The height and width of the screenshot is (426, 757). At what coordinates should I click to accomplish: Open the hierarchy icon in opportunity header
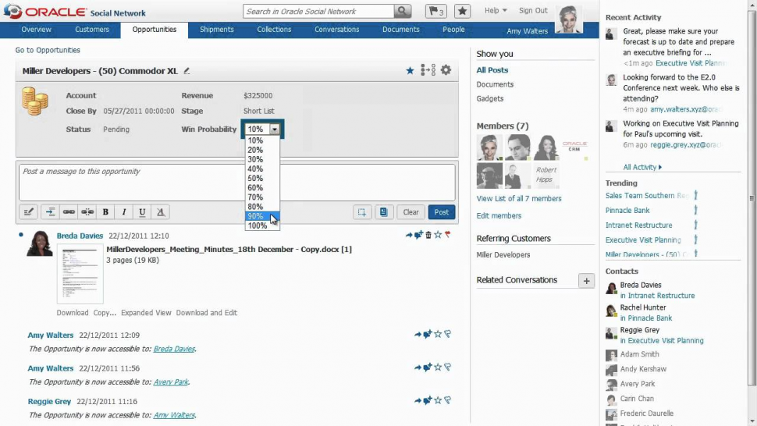pos(428,70)
